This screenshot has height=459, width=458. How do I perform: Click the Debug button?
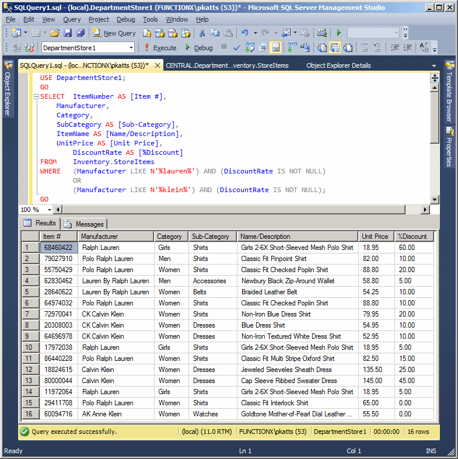click(199, 47)
